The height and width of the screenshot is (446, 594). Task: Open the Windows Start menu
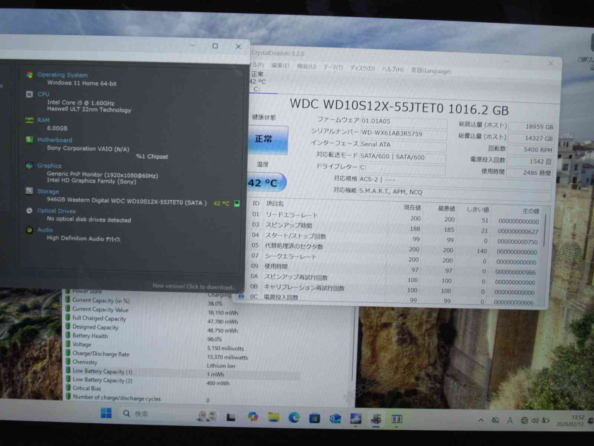[106, 413]
